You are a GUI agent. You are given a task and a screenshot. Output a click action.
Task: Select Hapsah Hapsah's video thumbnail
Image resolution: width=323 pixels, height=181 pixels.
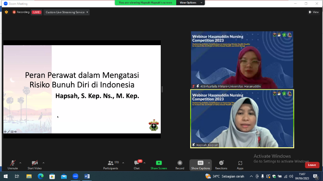point(242,119)
